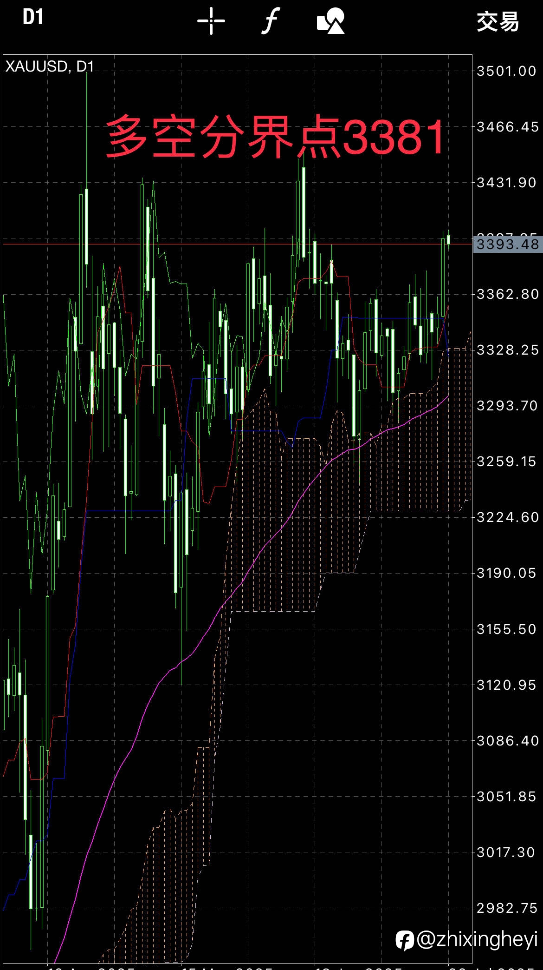This screenshot has height=970, width=543.
Task: Open the chart objects shapes tool
Action: coord(330,21)
